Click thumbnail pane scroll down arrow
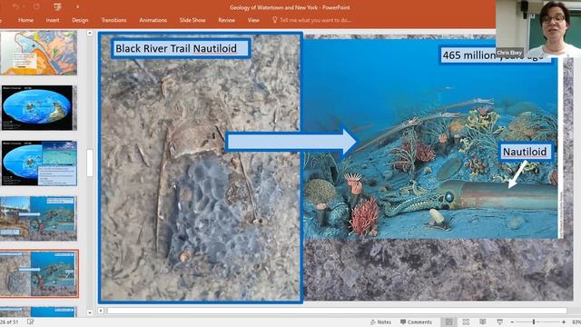Image resolution: width=581 pixels, height=327 pixels. [90, 312]
